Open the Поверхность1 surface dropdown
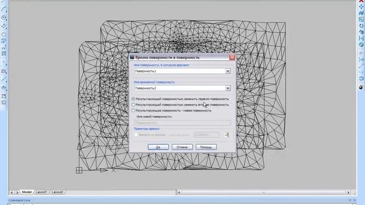The image size is (365, 205). coord(228,71)
